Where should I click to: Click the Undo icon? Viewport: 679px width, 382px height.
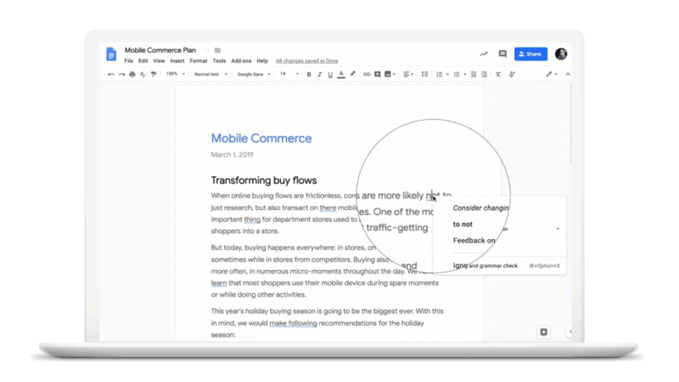tap(111, 75)
